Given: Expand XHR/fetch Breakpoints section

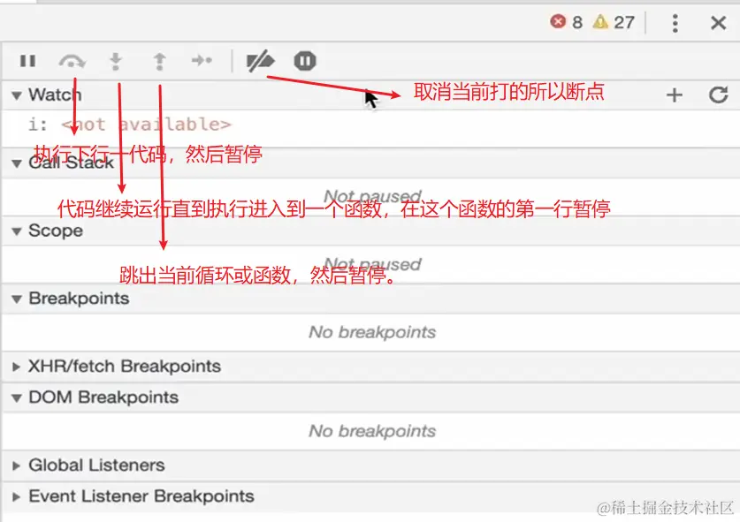Looking at the screenshot, I should 16,366.
